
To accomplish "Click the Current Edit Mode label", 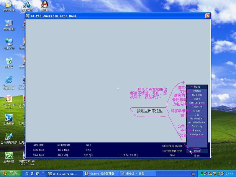I will point(172,146).
